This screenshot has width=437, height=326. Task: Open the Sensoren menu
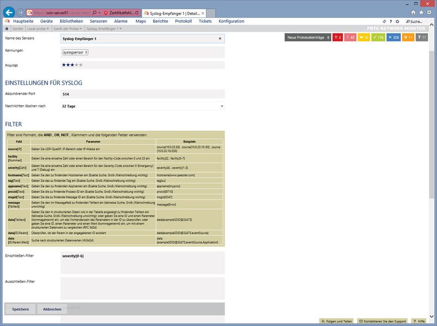click(x=98, y=21)
